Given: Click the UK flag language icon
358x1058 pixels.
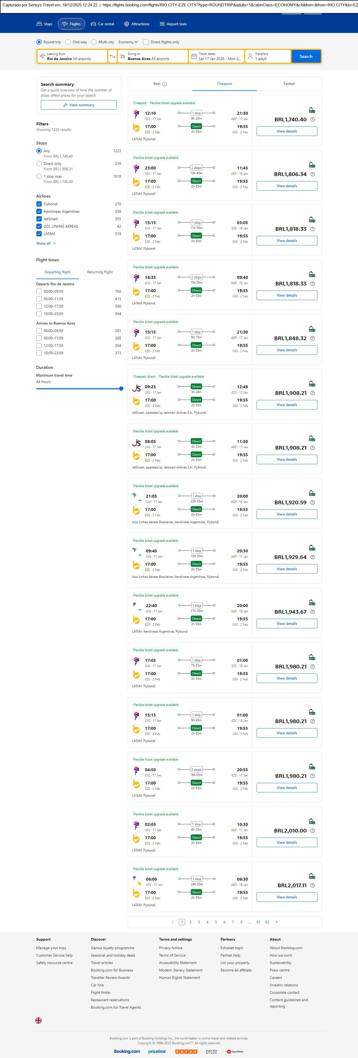Looking at the screenshot, I should [x=38, y=1020].
